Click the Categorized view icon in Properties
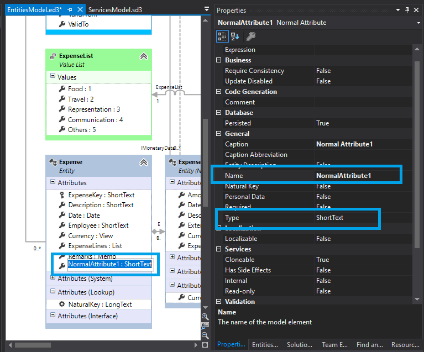 [222, 36]
